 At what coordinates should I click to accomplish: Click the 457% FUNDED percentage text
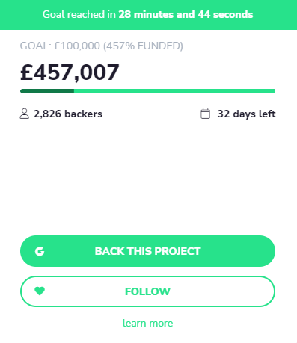click(143, 46)
